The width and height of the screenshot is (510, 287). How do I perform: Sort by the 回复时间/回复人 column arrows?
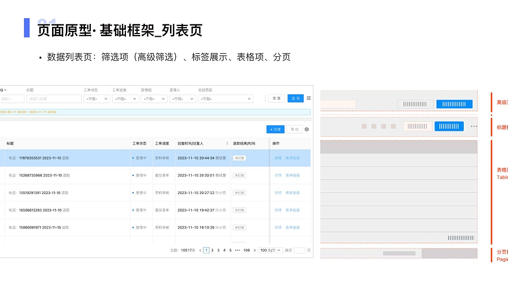(x=227, y=143)
